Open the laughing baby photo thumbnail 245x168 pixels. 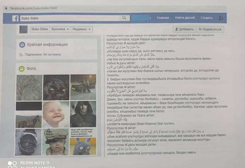[x=56, y=114]
